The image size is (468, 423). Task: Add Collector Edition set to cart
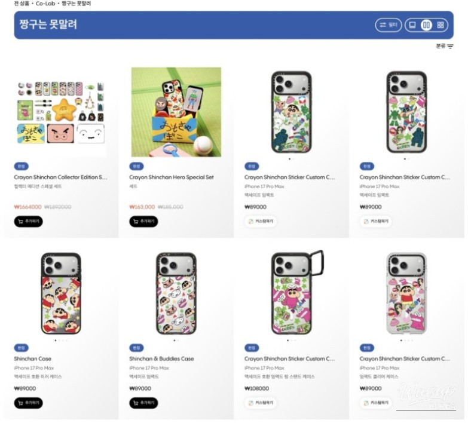[28, 221]
